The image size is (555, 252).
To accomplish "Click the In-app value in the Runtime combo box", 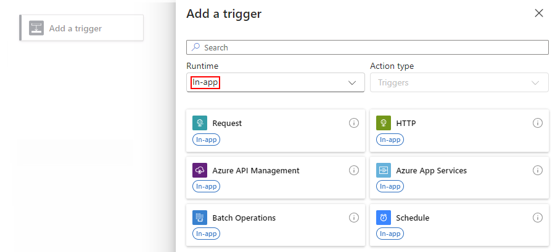I will 205,82.
